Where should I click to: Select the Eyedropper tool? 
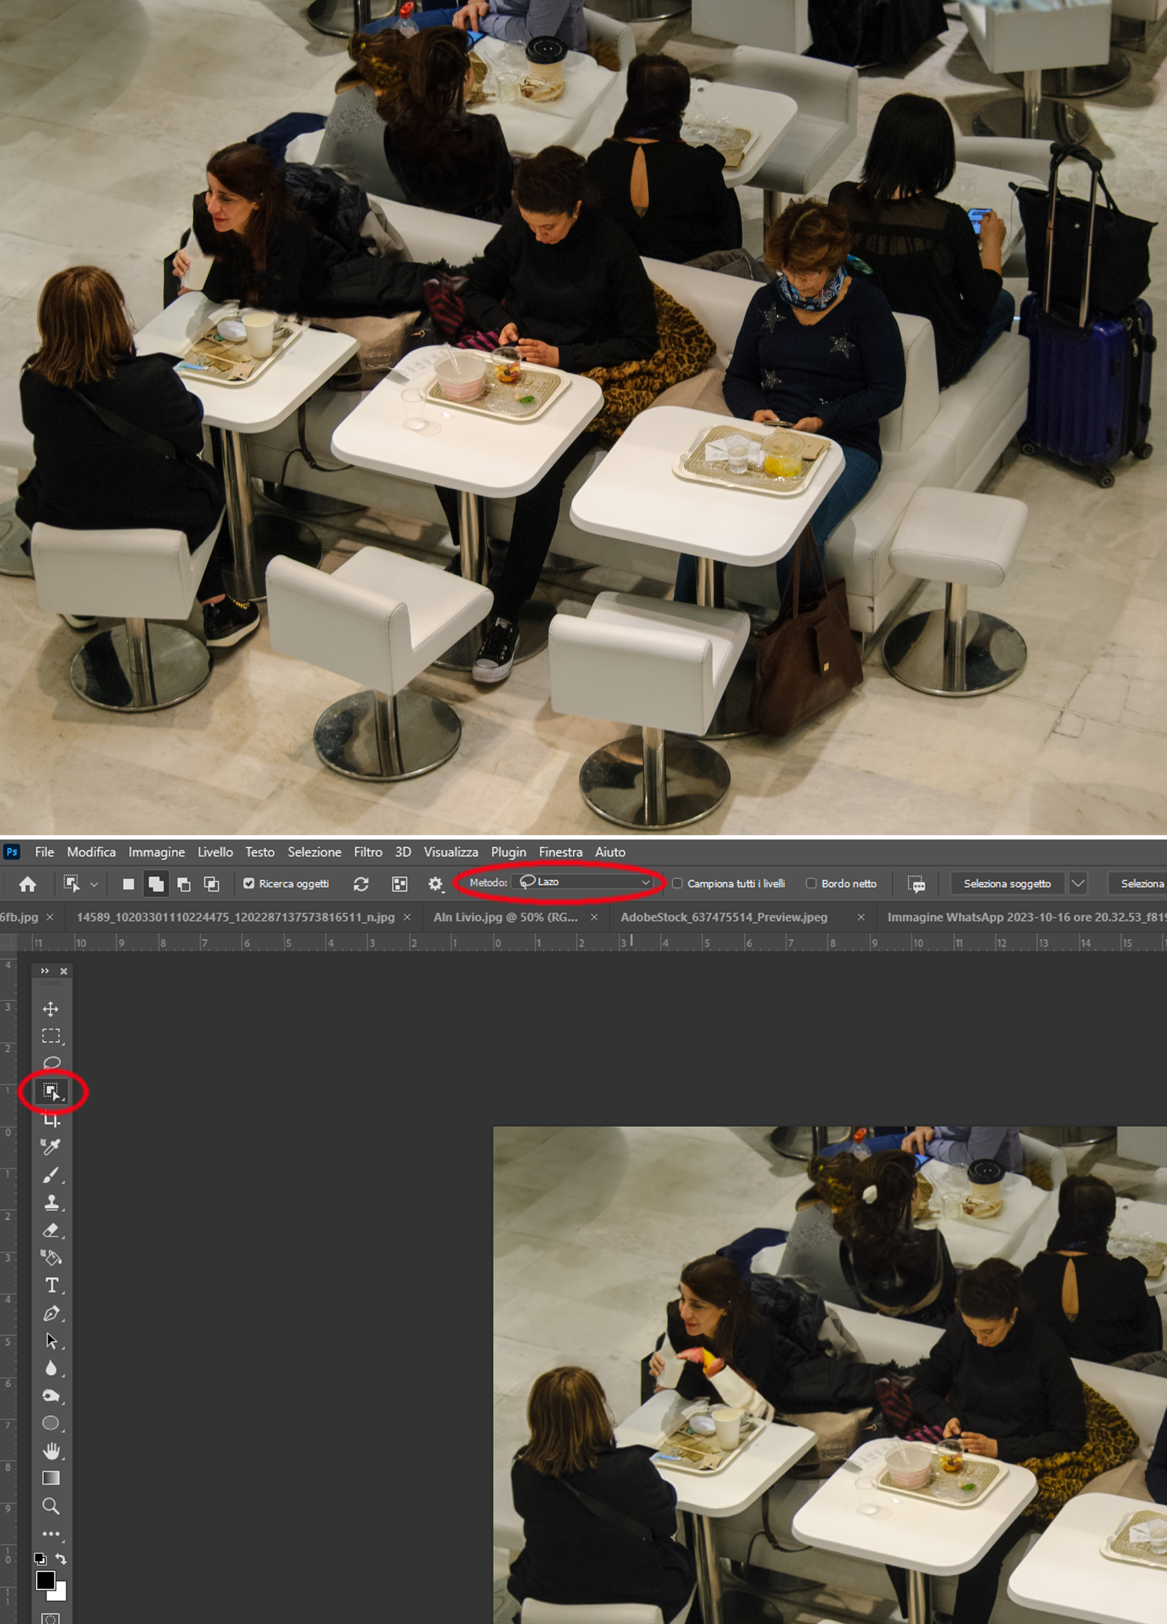click(x=50, y=1147)
